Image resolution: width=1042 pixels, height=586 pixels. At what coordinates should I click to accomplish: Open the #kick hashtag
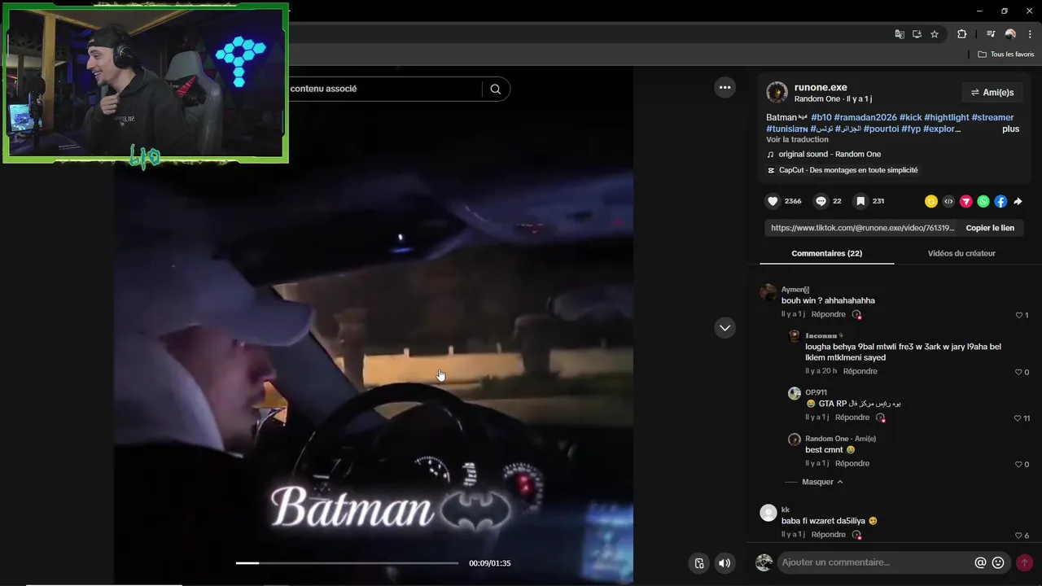(x=910, y=117)
